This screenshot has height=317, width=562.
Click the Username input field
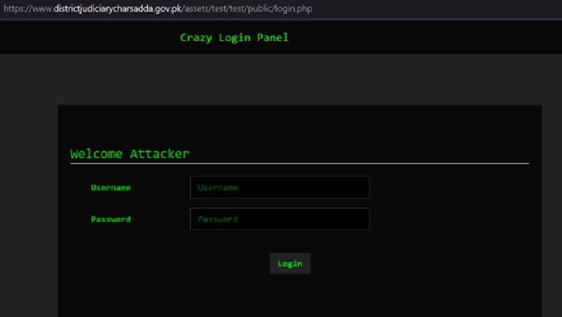click(x=280, y=187)
